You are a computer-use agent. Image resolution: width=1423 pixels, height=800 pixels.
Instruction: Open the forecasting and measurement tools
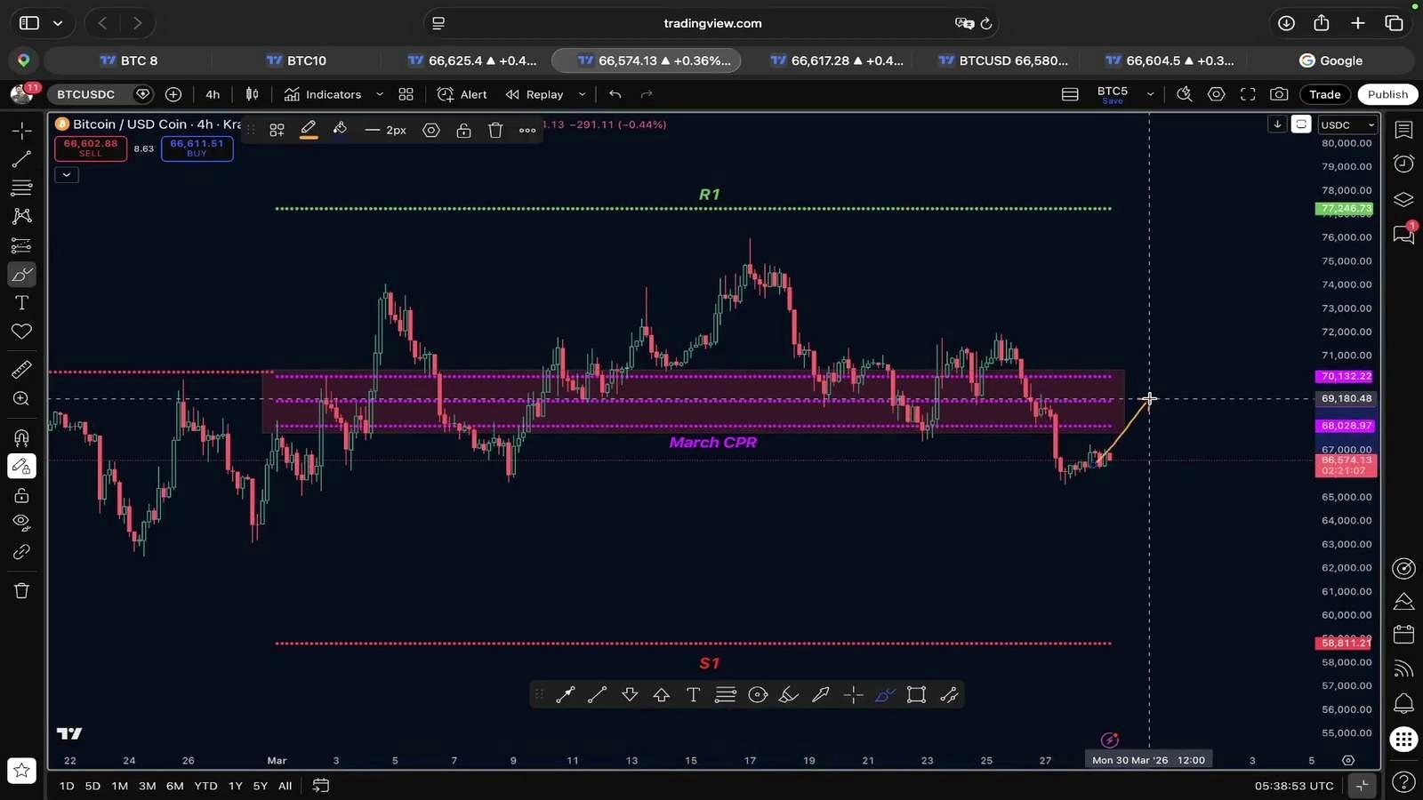coord(21,245)
